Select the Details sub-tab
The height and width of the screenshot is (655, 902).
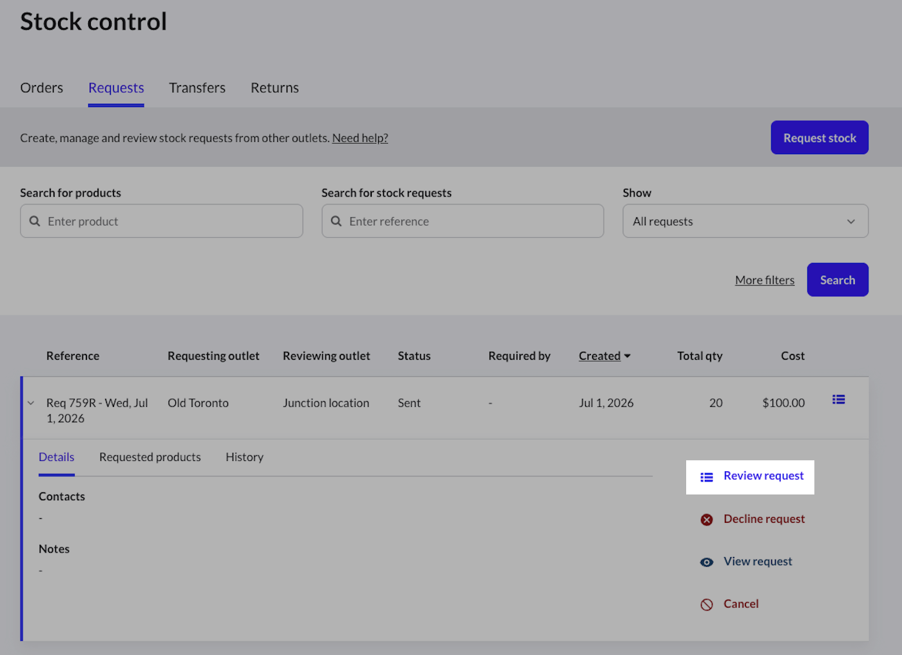point(57,457)
